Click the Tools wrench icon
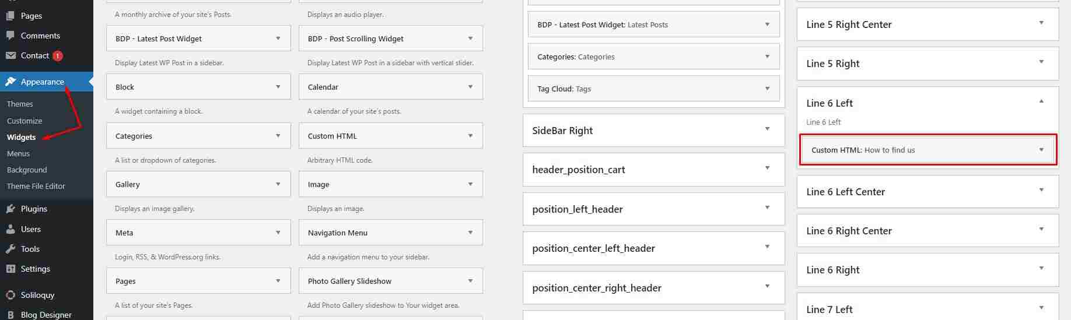 tap(10, 249)
